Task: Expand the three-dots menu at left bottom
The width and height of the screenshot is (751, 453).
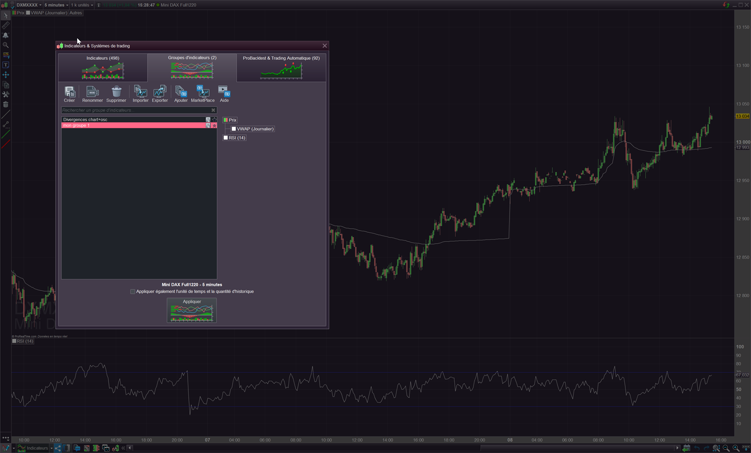Action: tap(6, 438)
